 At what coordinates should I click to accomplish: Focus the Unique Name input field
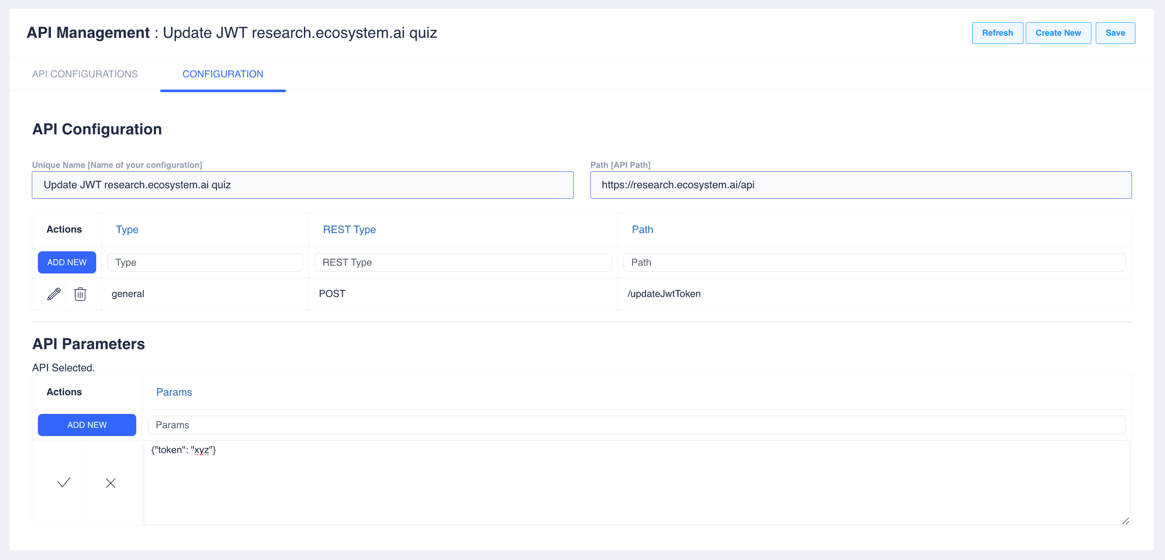(302, 185)
